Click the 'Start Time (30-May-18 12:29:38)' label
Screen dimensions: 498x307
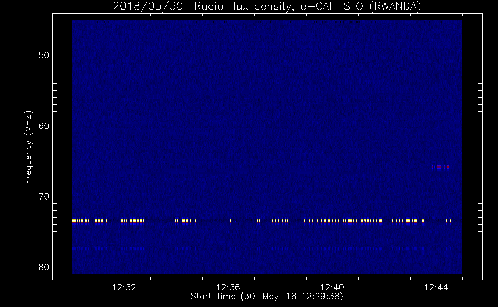point(267,297)
